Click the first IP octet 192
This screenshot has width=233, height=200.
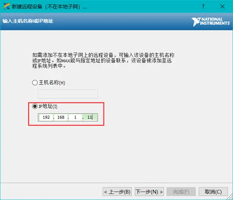tap(46, 117)
